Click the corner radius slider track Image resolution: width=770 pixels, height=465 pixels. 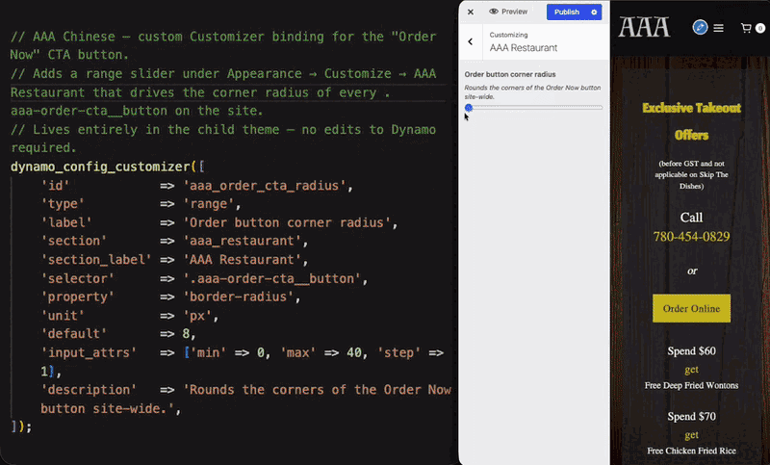534,108
